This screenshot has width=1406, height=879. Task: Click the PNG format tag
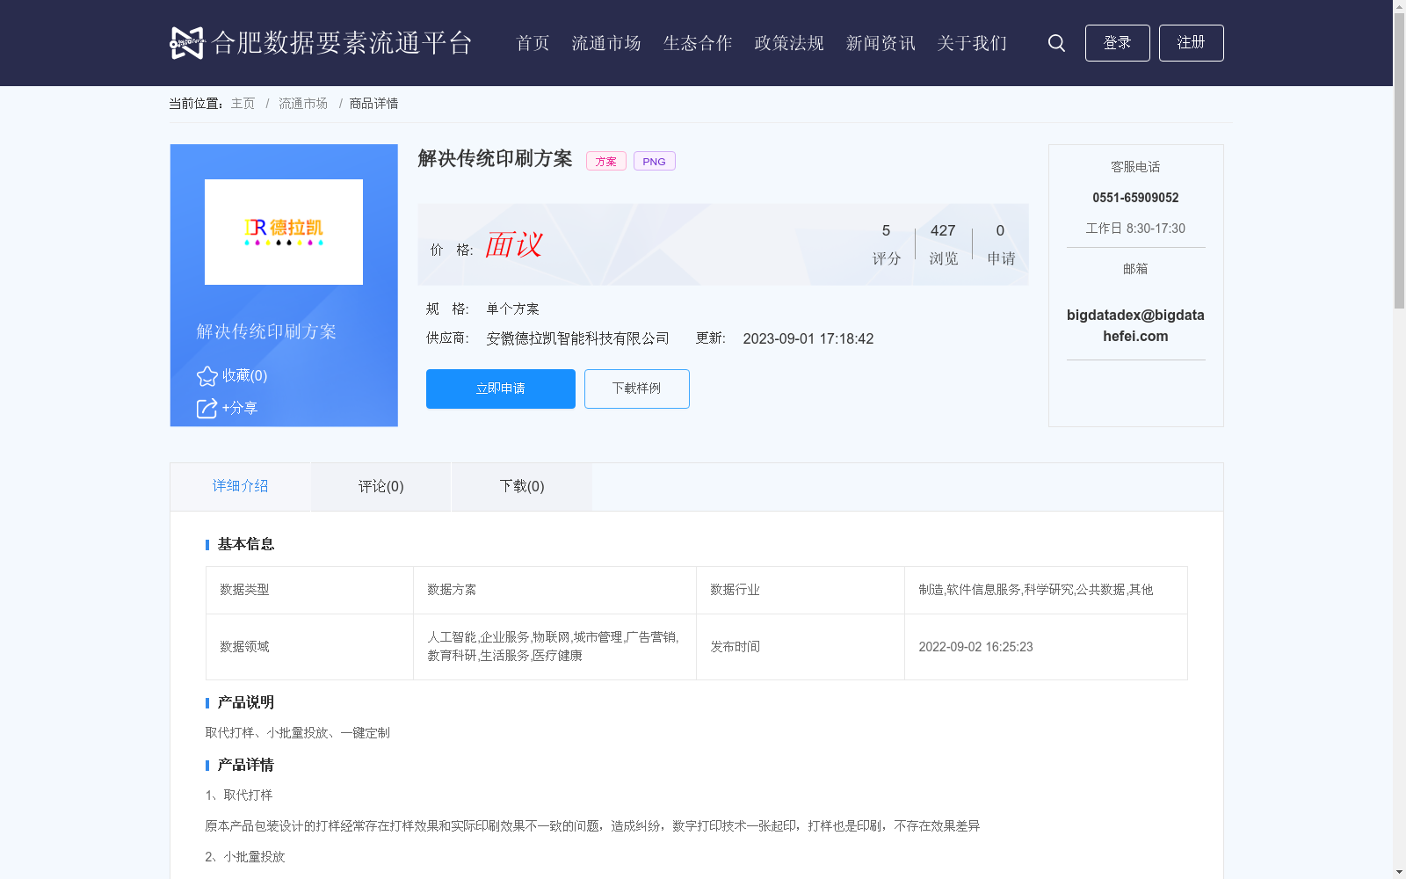[x=655, y=161]
